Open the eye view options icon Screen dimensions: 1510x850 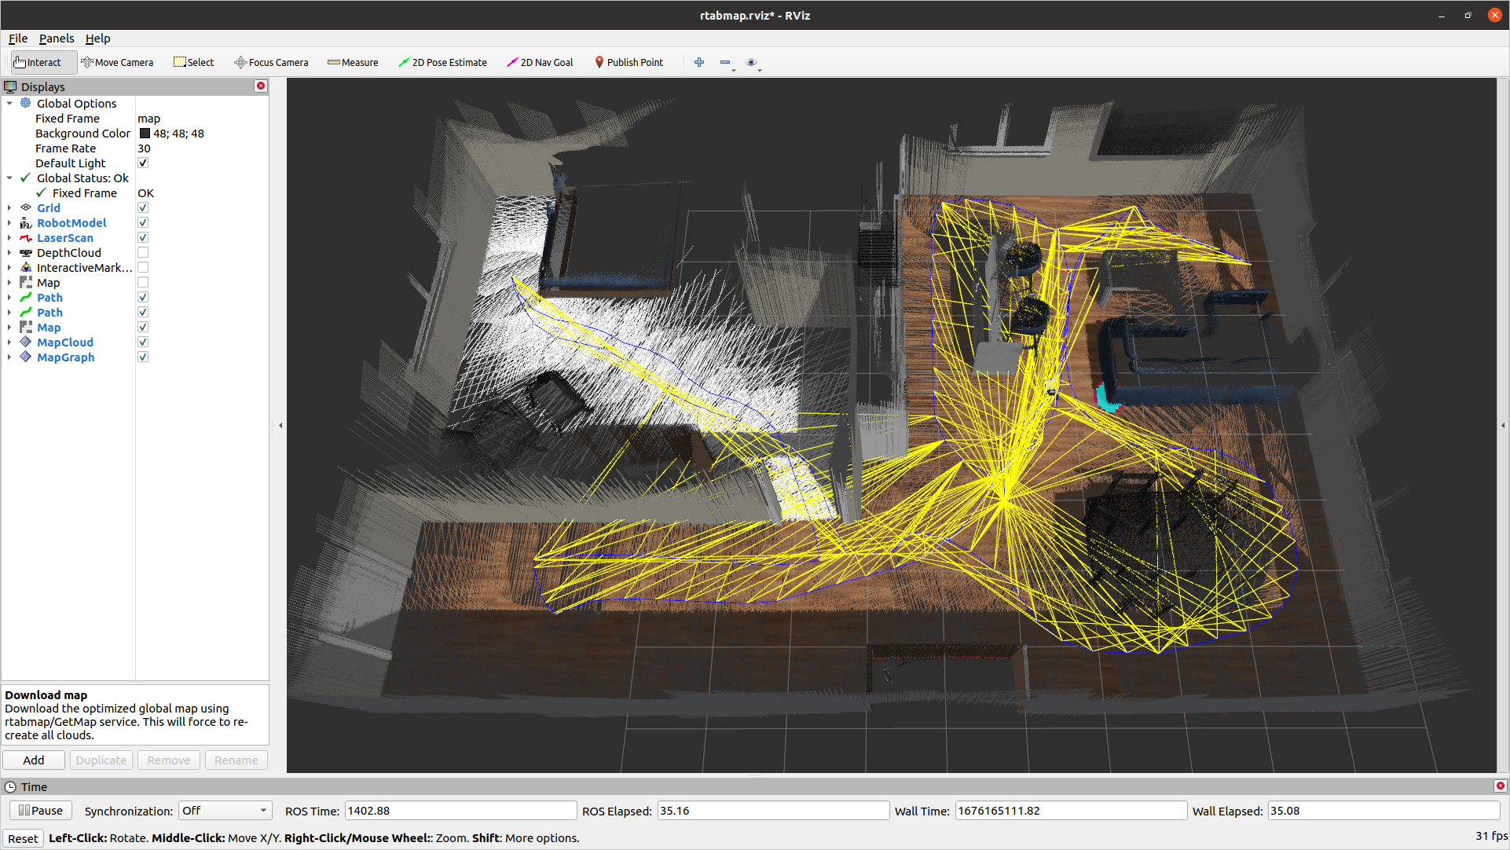pyautogui.click(x=751, y=62)
